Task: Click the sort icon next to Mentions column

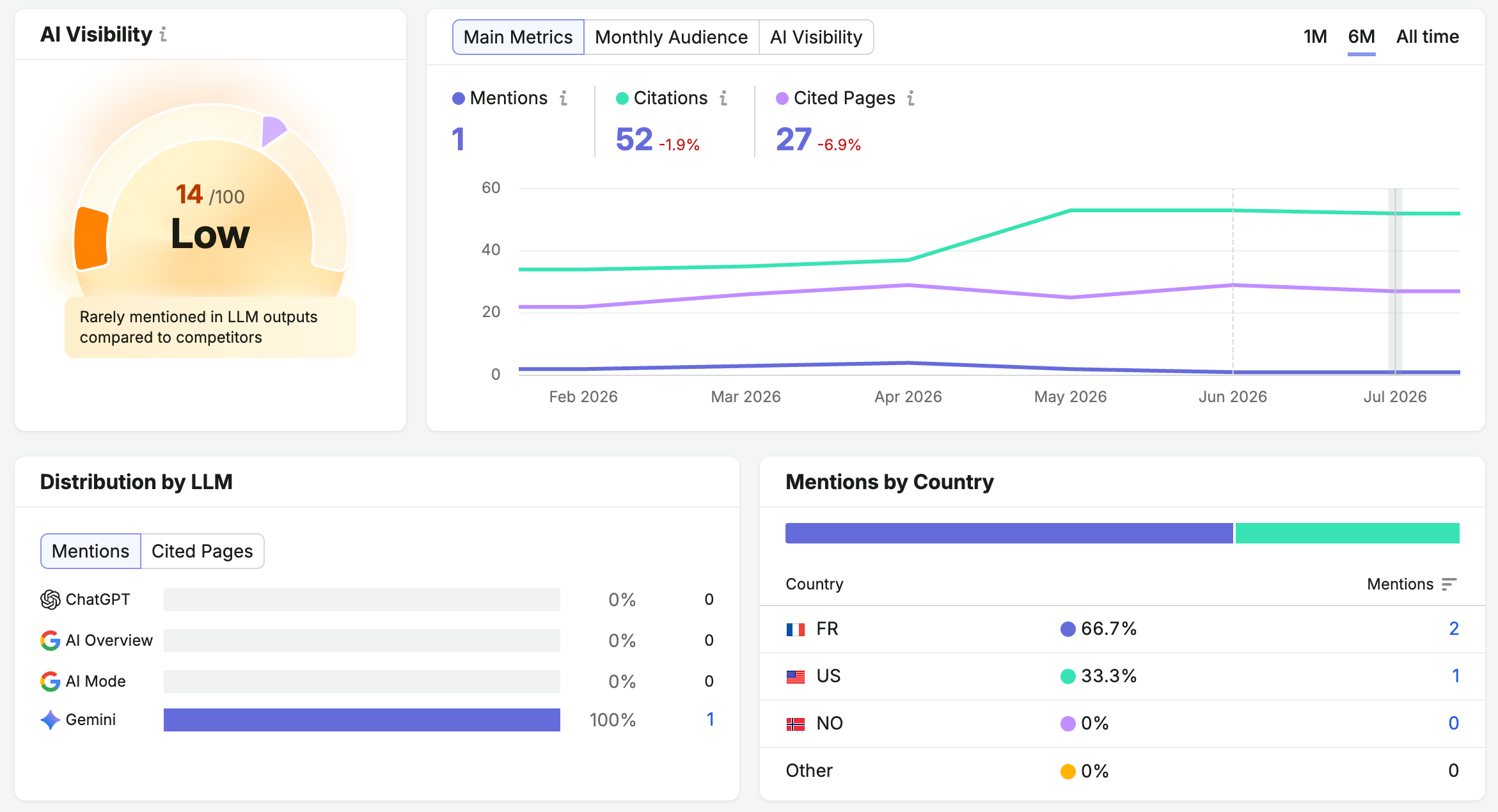Action: click(1449, 584)
